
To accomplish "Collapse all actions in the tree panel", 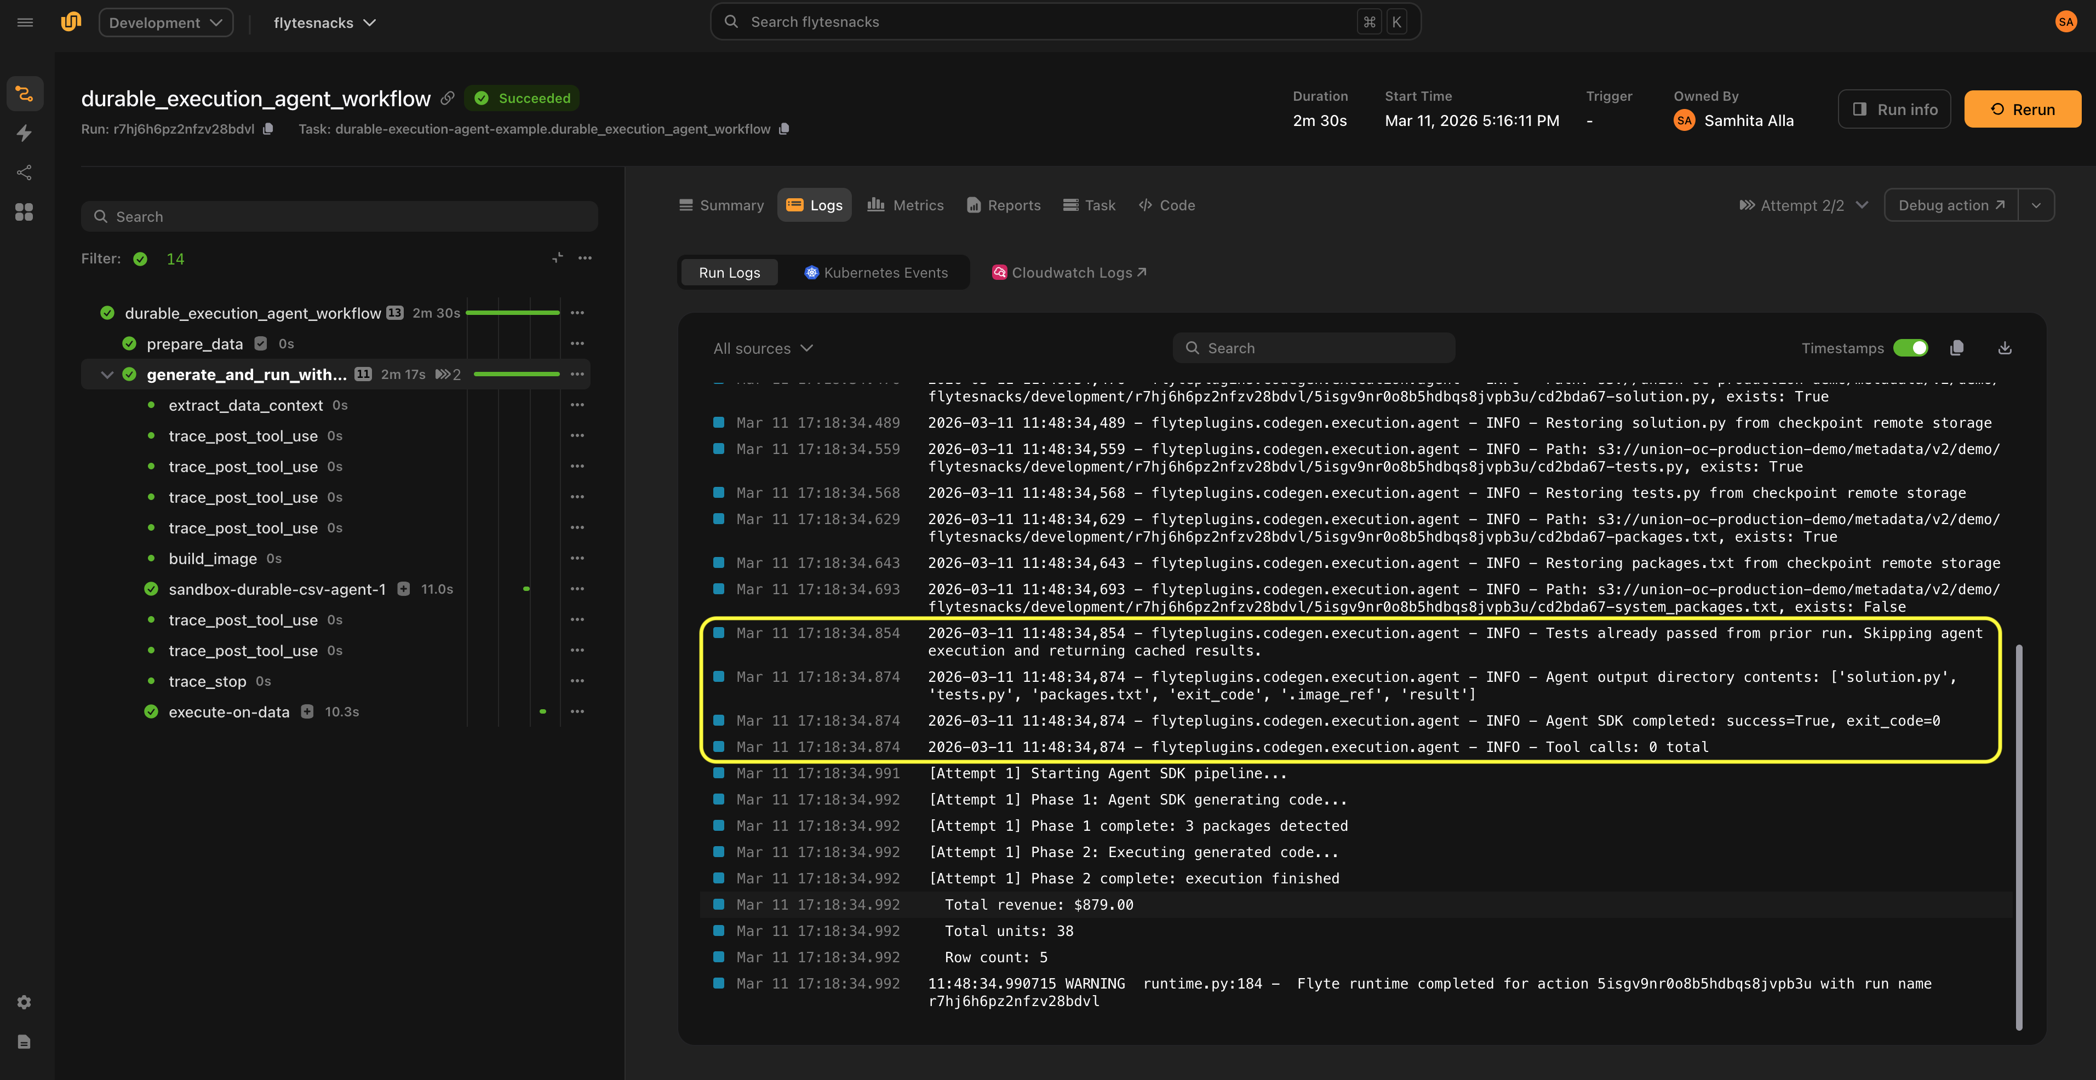I will [557, 258].
